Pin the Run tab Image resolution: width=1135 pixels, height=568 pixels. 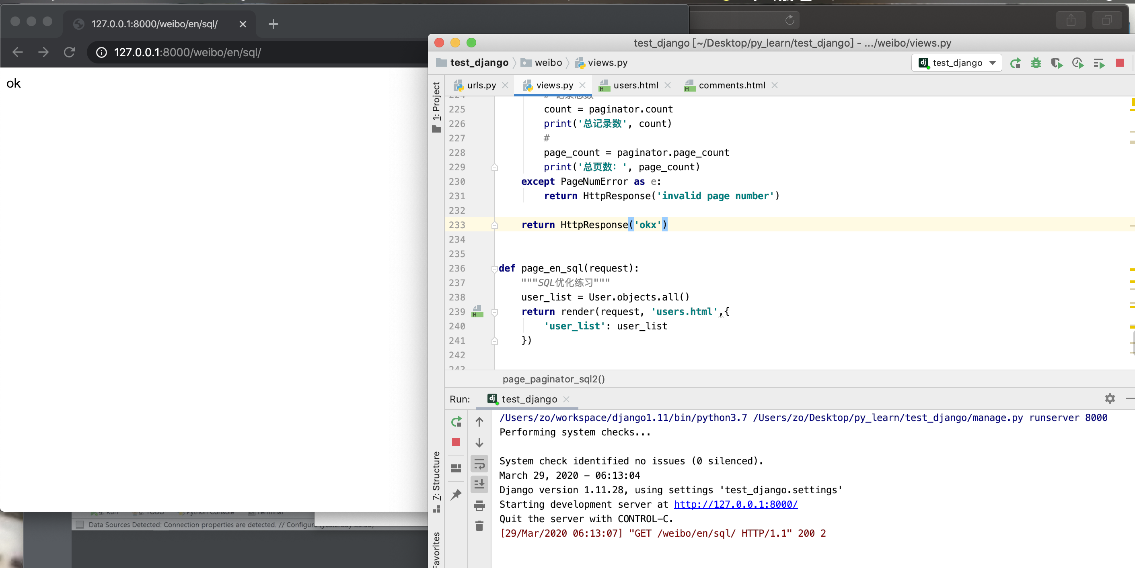point(456,494)
